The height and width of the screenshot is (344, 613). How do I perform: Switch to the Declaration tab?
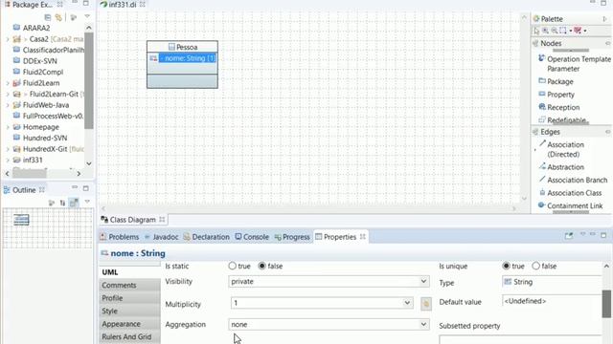(207, 237)
